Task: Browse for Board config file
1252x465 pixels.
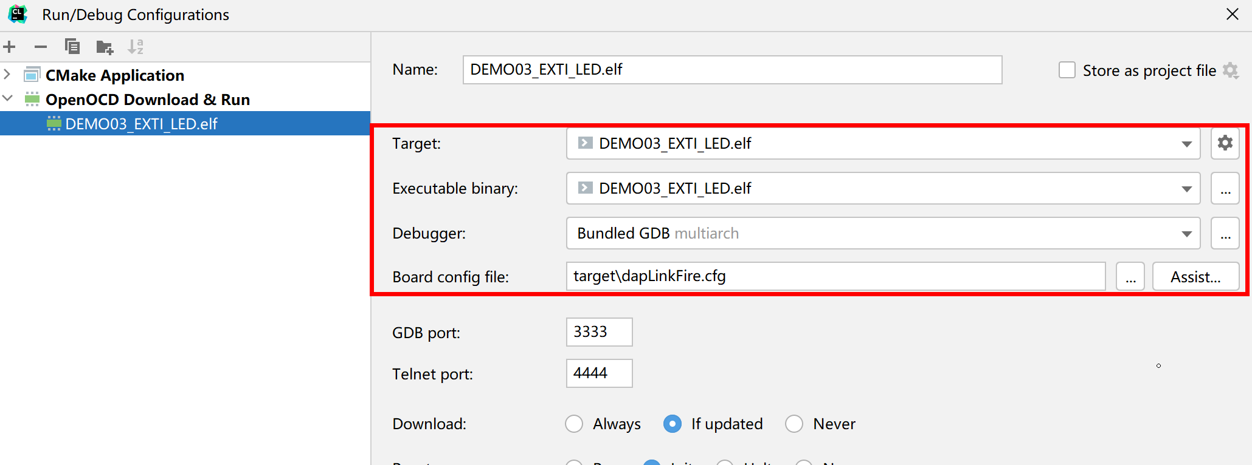Action: pyautogui.click(x=1130, y=277)
